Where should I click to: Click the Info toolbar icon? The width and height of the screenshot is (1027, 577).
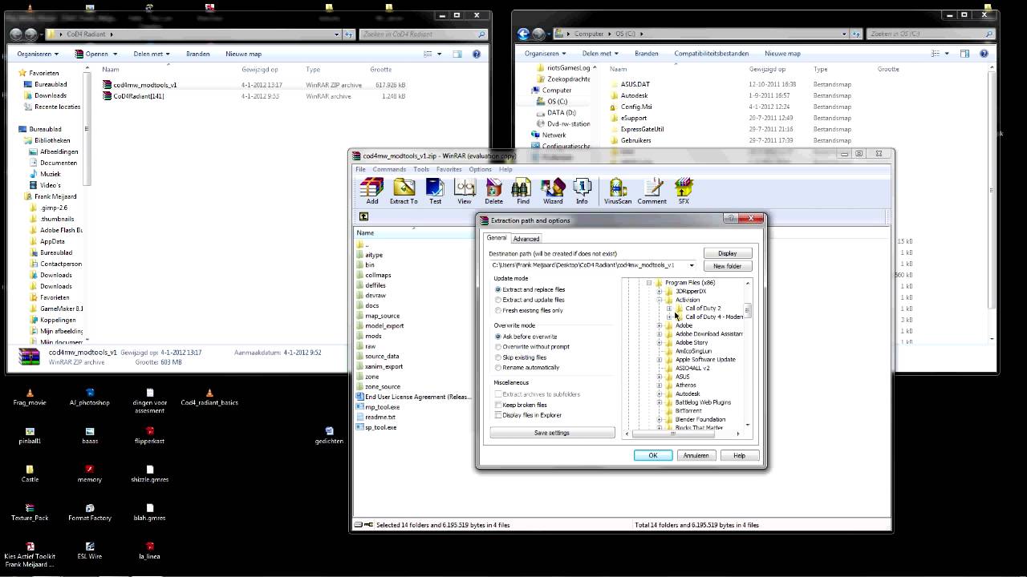click(582, 191)
